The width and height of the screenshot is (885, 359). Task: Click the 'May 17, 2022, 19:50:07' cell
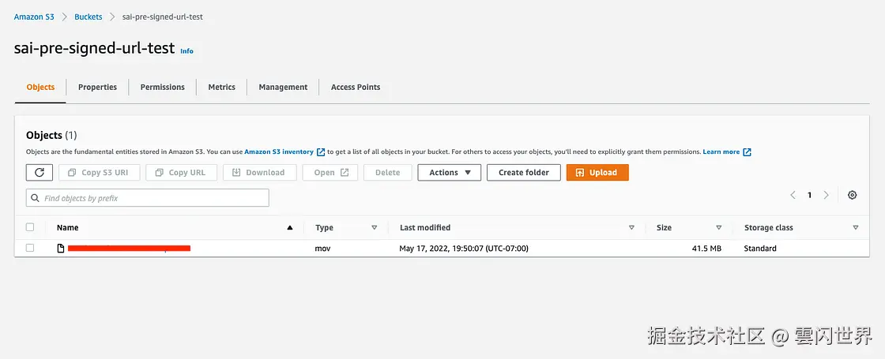click(x=464, y=249)
